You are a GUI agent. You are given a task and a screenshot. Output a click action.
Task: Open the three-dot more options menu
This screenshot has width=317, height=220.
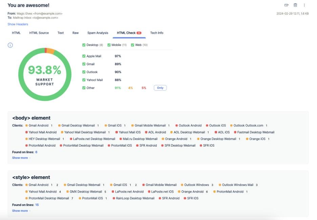click(x=304, y=5)
